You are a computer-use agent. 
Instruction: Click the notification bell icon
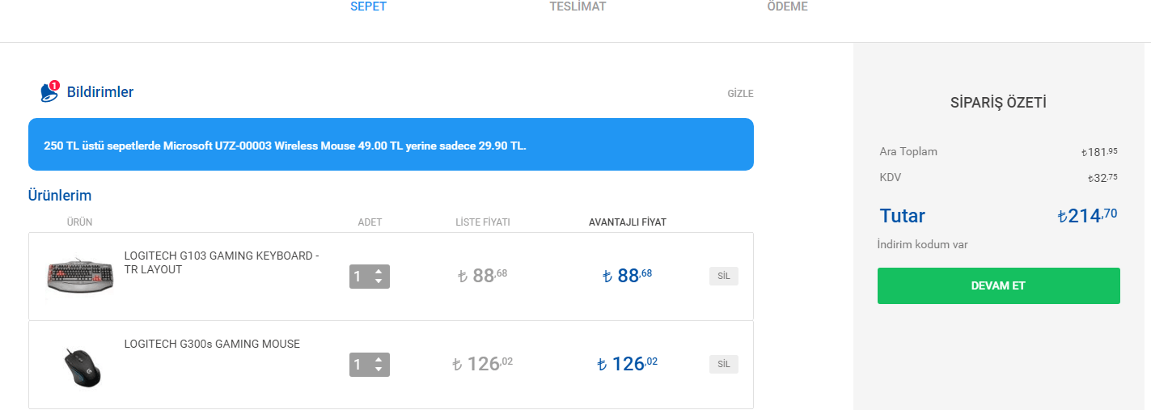coord(49,92)
